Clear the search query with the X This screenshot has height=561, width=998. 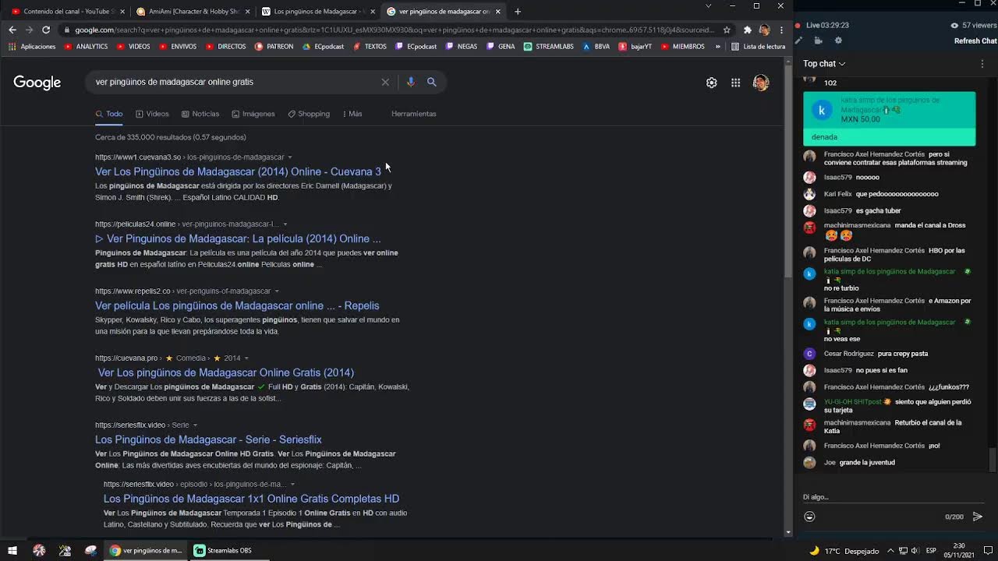pyautogui.click(x=385, y=82)
